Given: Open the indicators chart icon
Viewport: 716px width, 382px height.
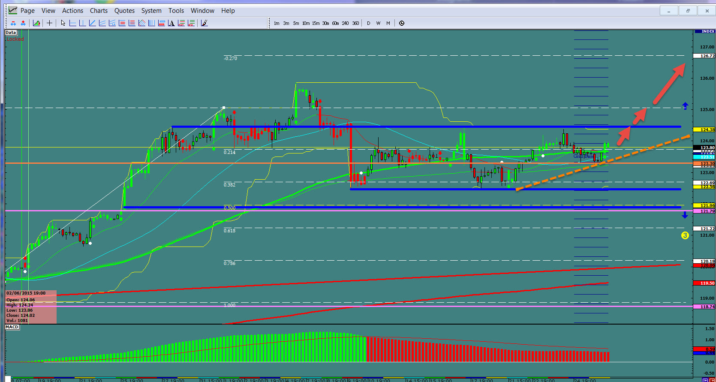Looking at the screenshot, I should [x=36, y=23].
